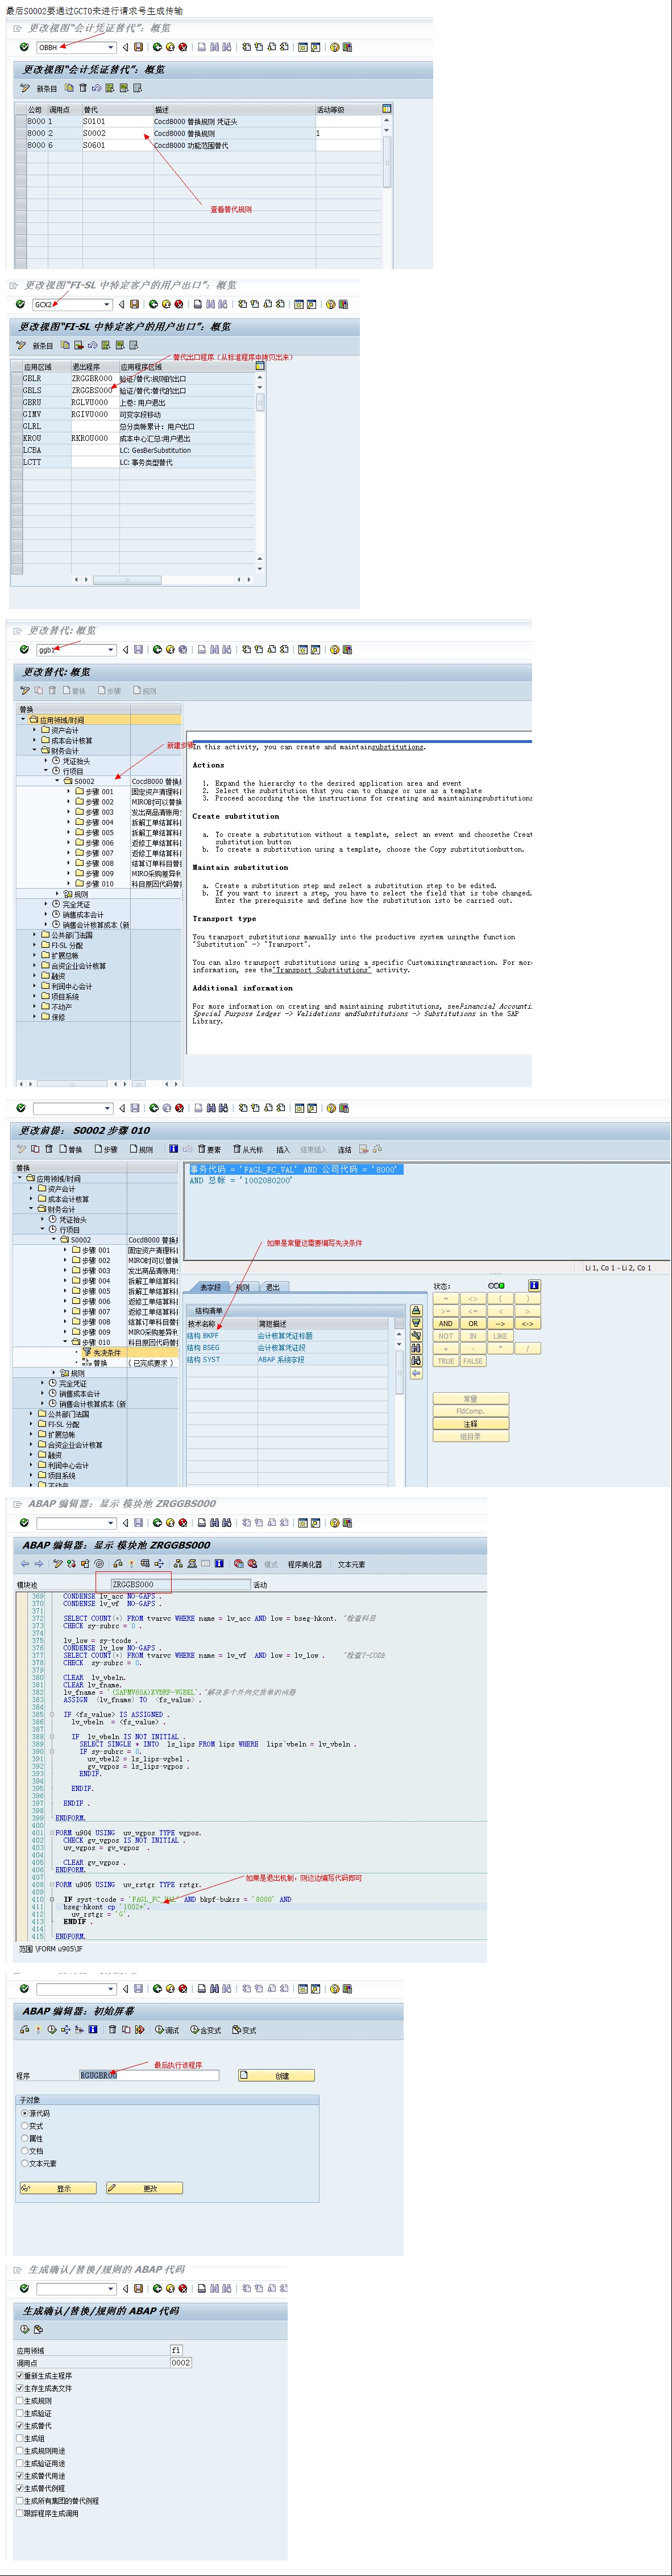Screen dimensions: 672x2576
Task: Switch to the 表字段 tab
Action: [210, 1287]
